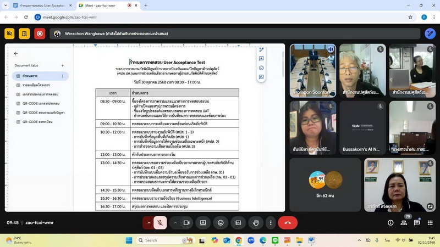Click the red recording indicator icon
Image resolution: width=440 pixels, height=247 pixels.
40,33
